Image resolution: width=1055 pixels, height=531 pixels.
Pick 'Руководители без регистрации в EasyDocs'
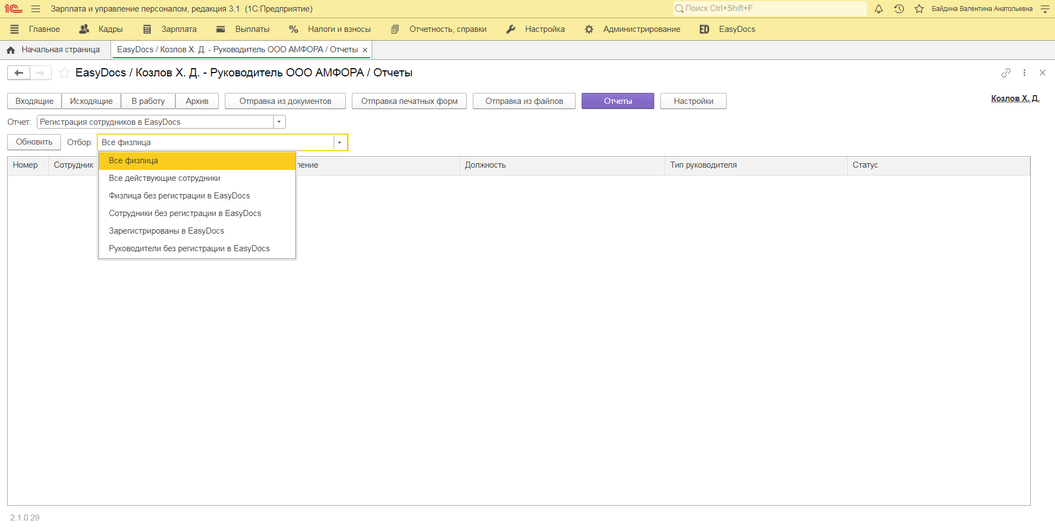(189, 248)
